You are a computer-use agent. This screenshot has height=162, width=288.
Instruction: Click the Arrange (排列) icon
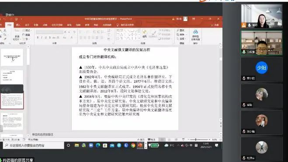(x=145, y=34)
